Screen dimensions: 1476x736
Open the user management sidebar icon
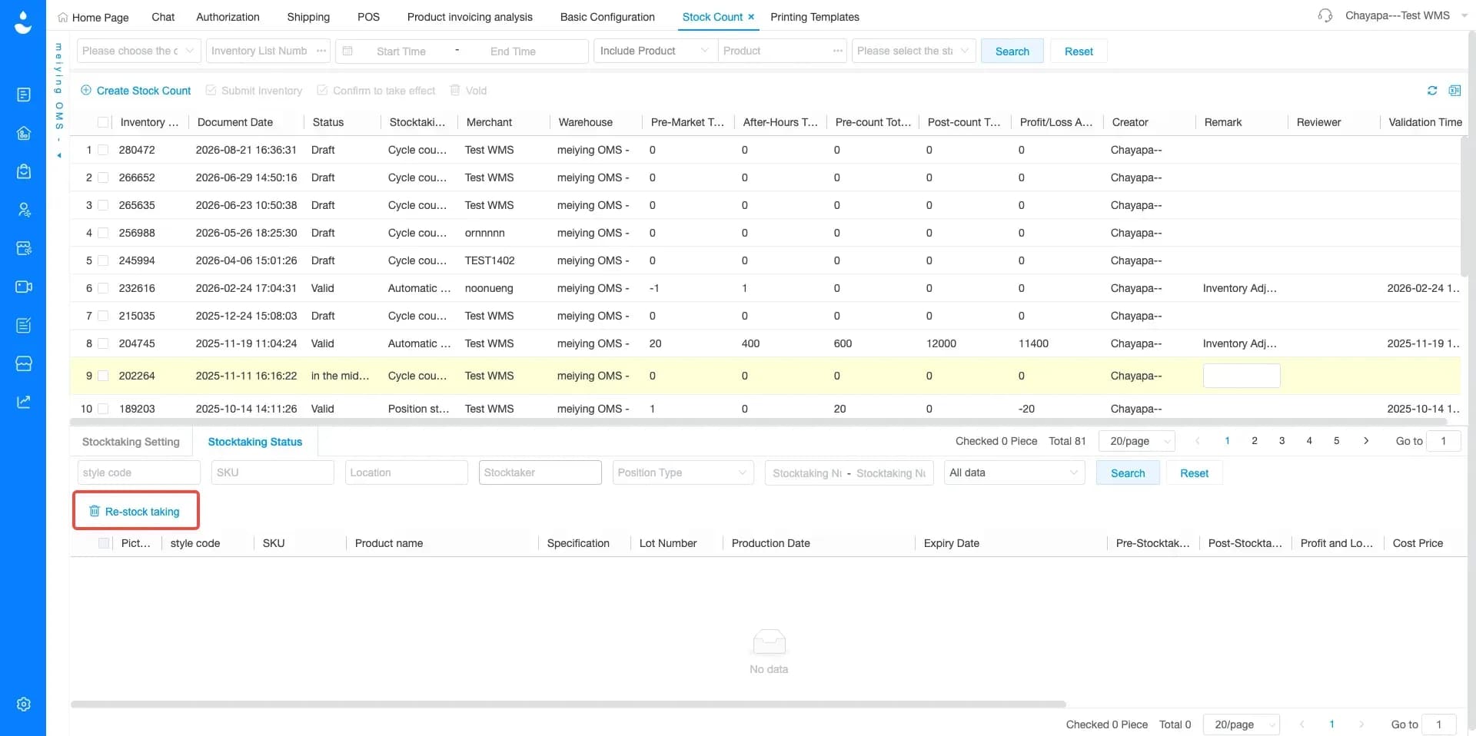[24, 210]
